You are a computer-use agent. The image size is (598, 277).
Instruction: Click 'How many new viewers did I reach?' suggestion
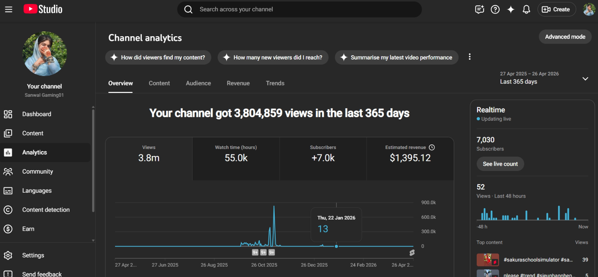273,57
